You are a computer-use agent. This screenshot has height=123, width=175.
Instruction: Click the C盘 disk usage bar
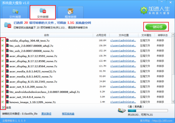point(148,110)
